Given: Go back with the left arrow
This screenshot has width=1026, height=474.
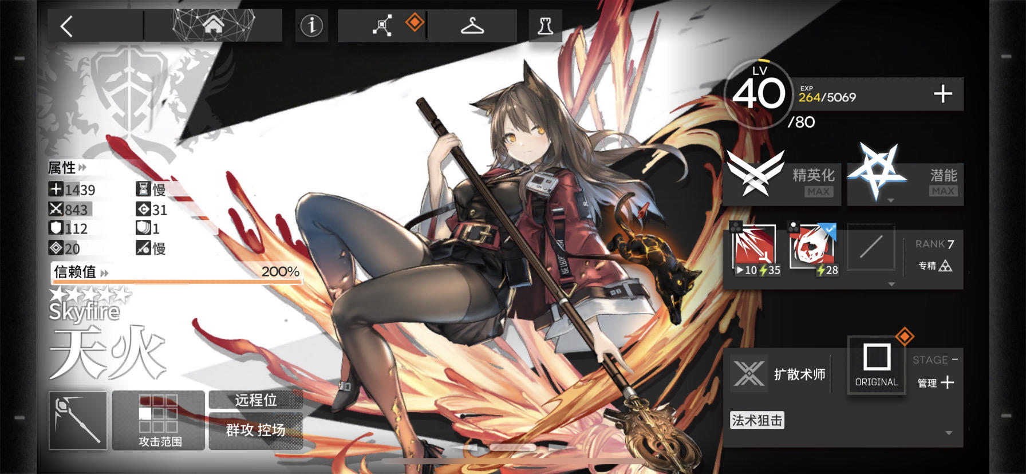Looking at the screenshot, I should [66, 26].
